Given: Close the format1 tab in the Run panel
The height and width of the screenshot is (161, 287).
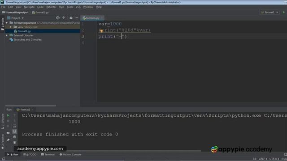Looking at the screenshot, I should (x=32, y=110).
